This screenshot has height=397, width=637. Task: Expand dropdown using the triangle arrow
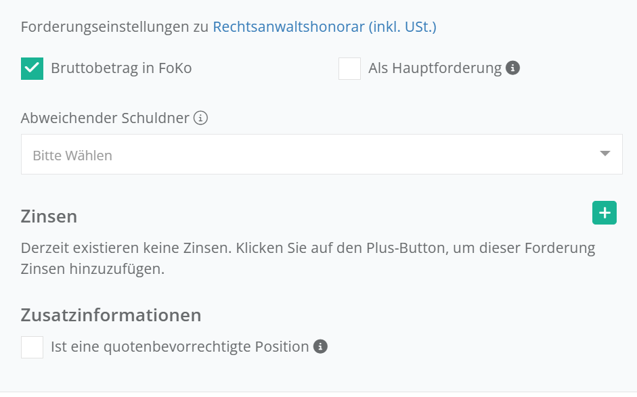click(x=605, y=154)
